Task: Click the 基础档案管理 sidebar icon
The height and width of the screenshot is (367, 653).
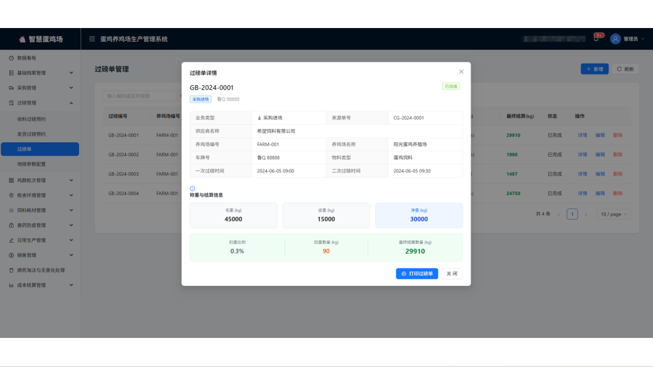Action: pos(11,73)
